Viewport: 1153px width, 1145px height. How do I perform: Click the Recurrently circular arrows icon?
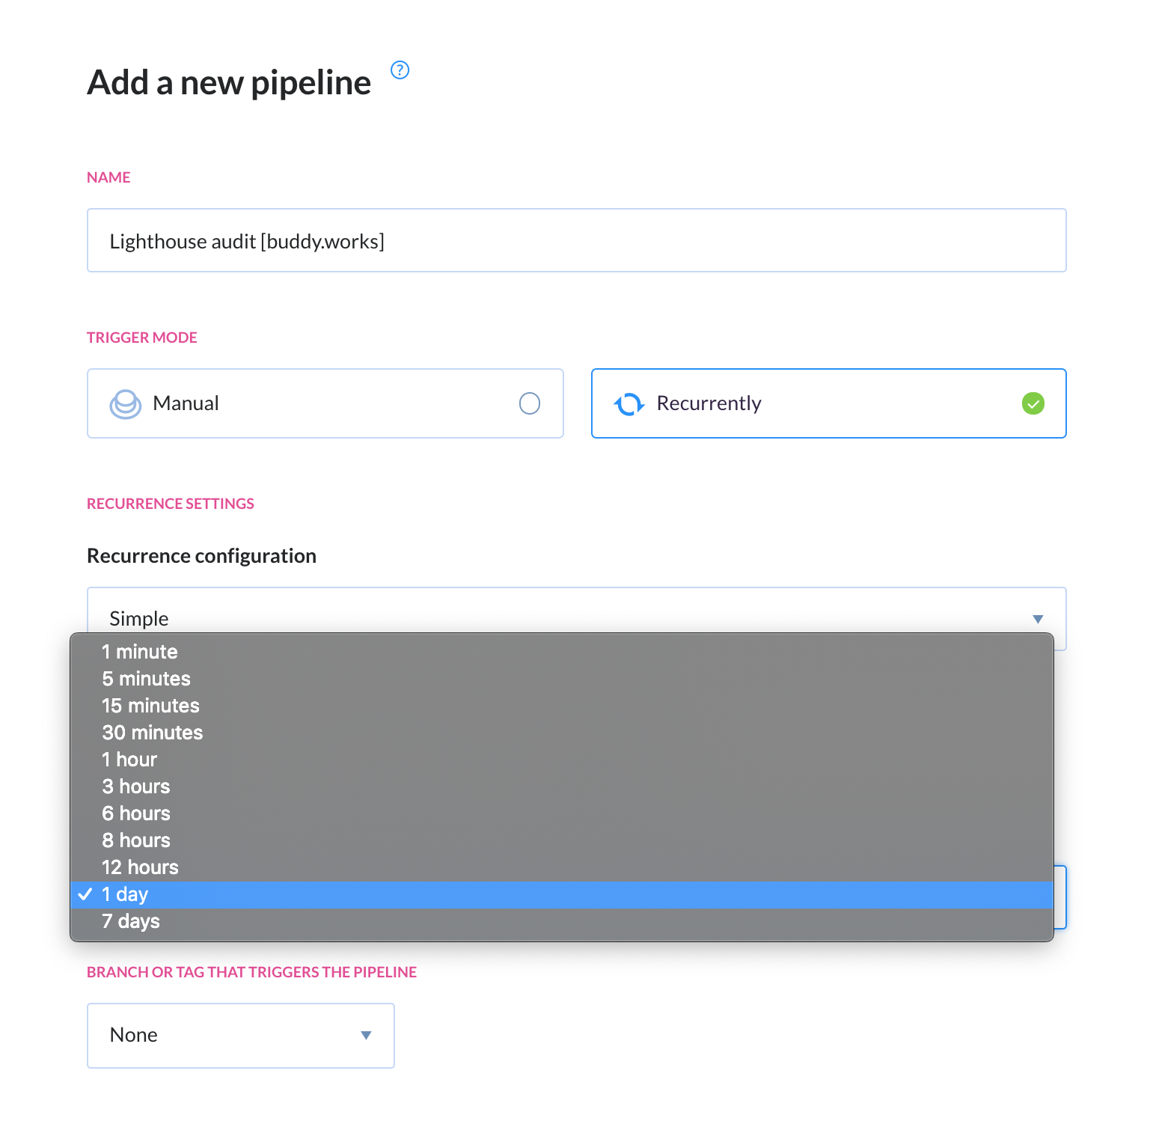(x=629, y=404)
